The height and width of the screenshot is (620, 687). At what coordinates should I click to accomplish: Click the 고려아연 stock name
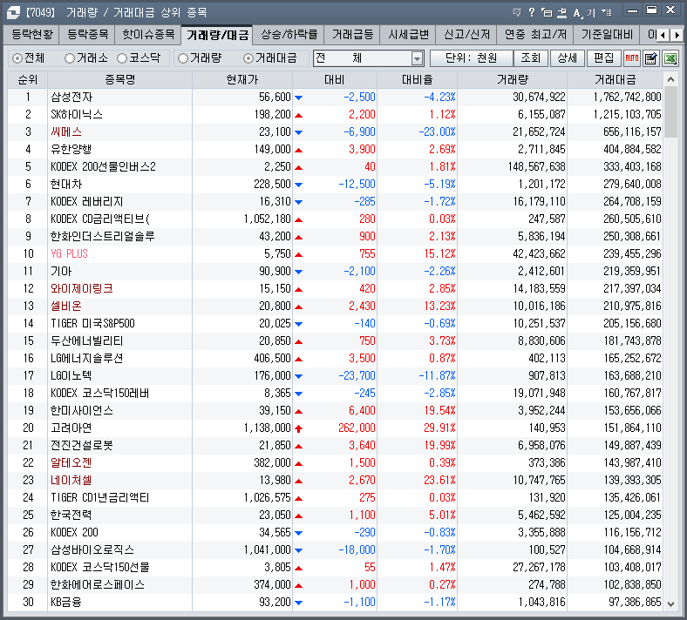point(71,428)
